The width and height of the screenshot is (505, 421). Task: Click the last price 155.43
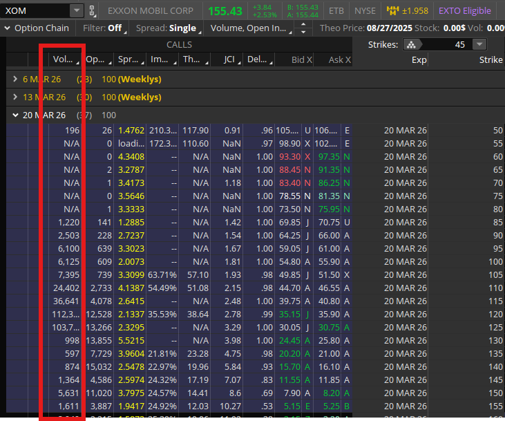point(225,11)
